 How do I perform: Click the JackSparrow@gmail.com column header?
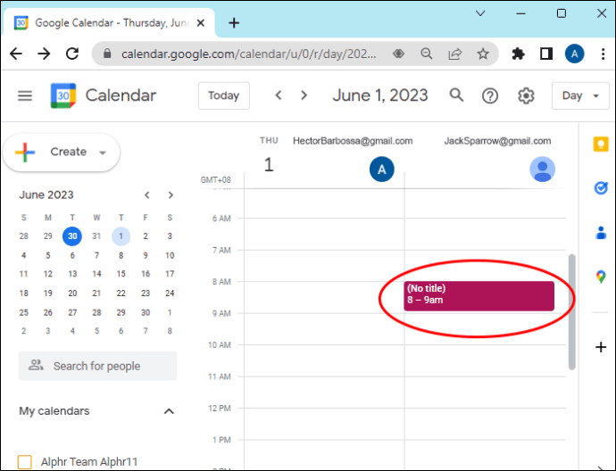point(497,141)
